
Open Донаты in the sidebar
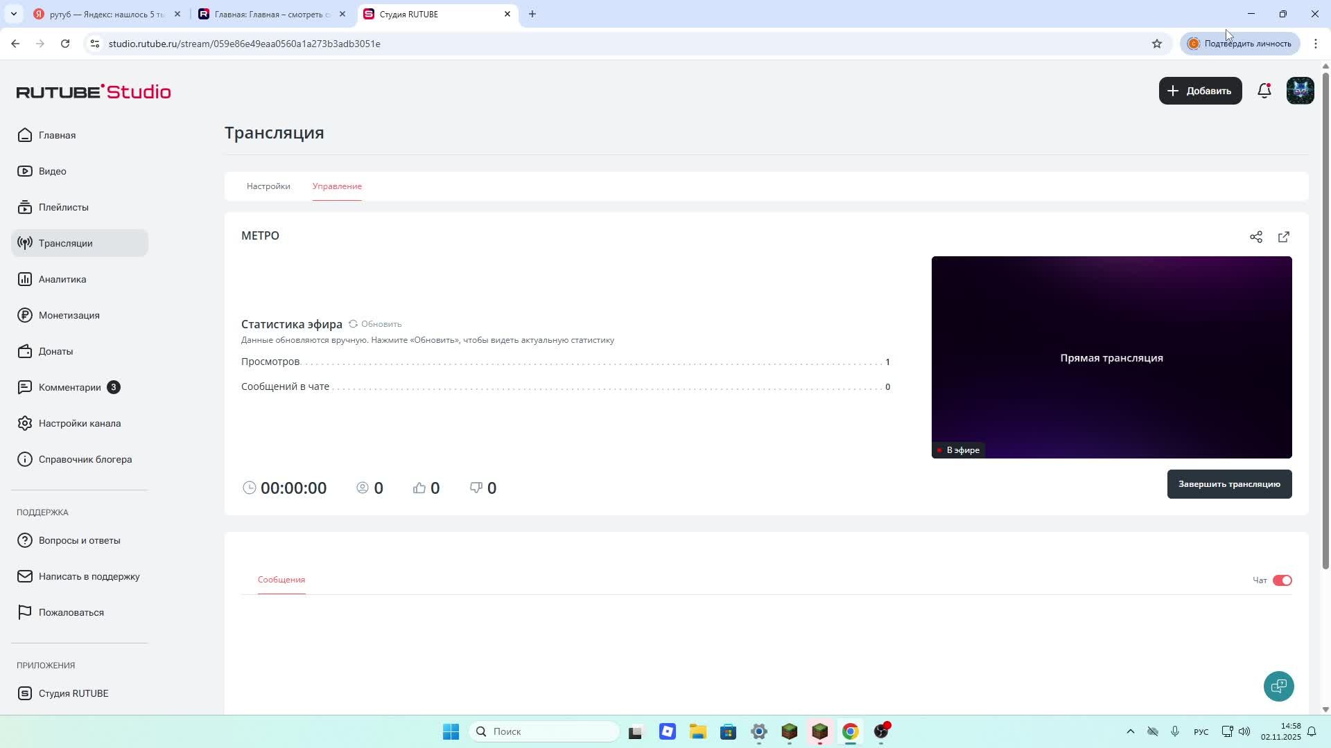(x=55, y=351)
